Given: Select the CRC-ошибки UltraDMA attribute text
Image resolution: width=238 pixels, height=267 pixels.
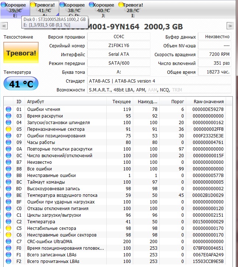Looking at the screenshot, I should [x=50, y=242].
